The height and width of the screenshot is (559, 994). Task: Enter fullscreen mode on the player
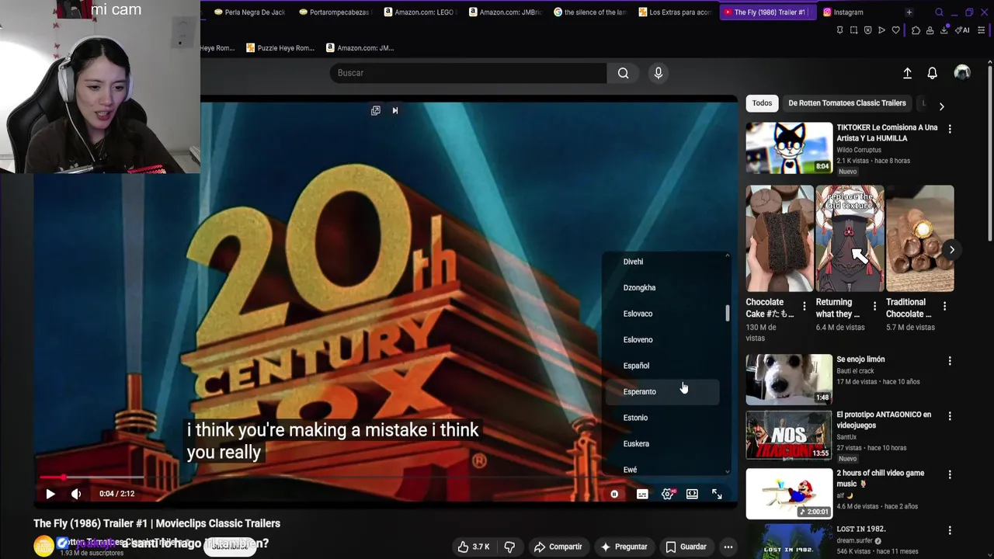coord(717,494)
